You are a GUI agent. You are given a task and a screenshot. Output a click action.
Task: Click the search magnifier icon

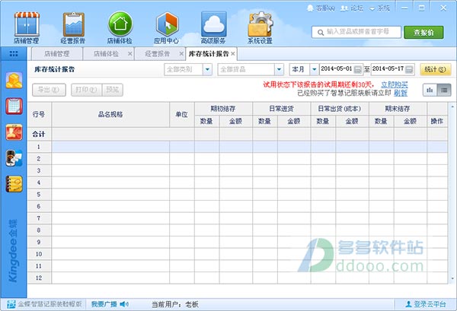click(321, 32)
